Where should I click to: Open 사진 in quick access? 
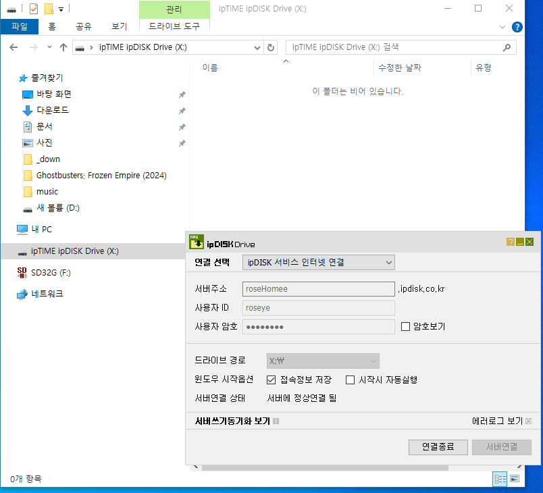click(45, 142)
